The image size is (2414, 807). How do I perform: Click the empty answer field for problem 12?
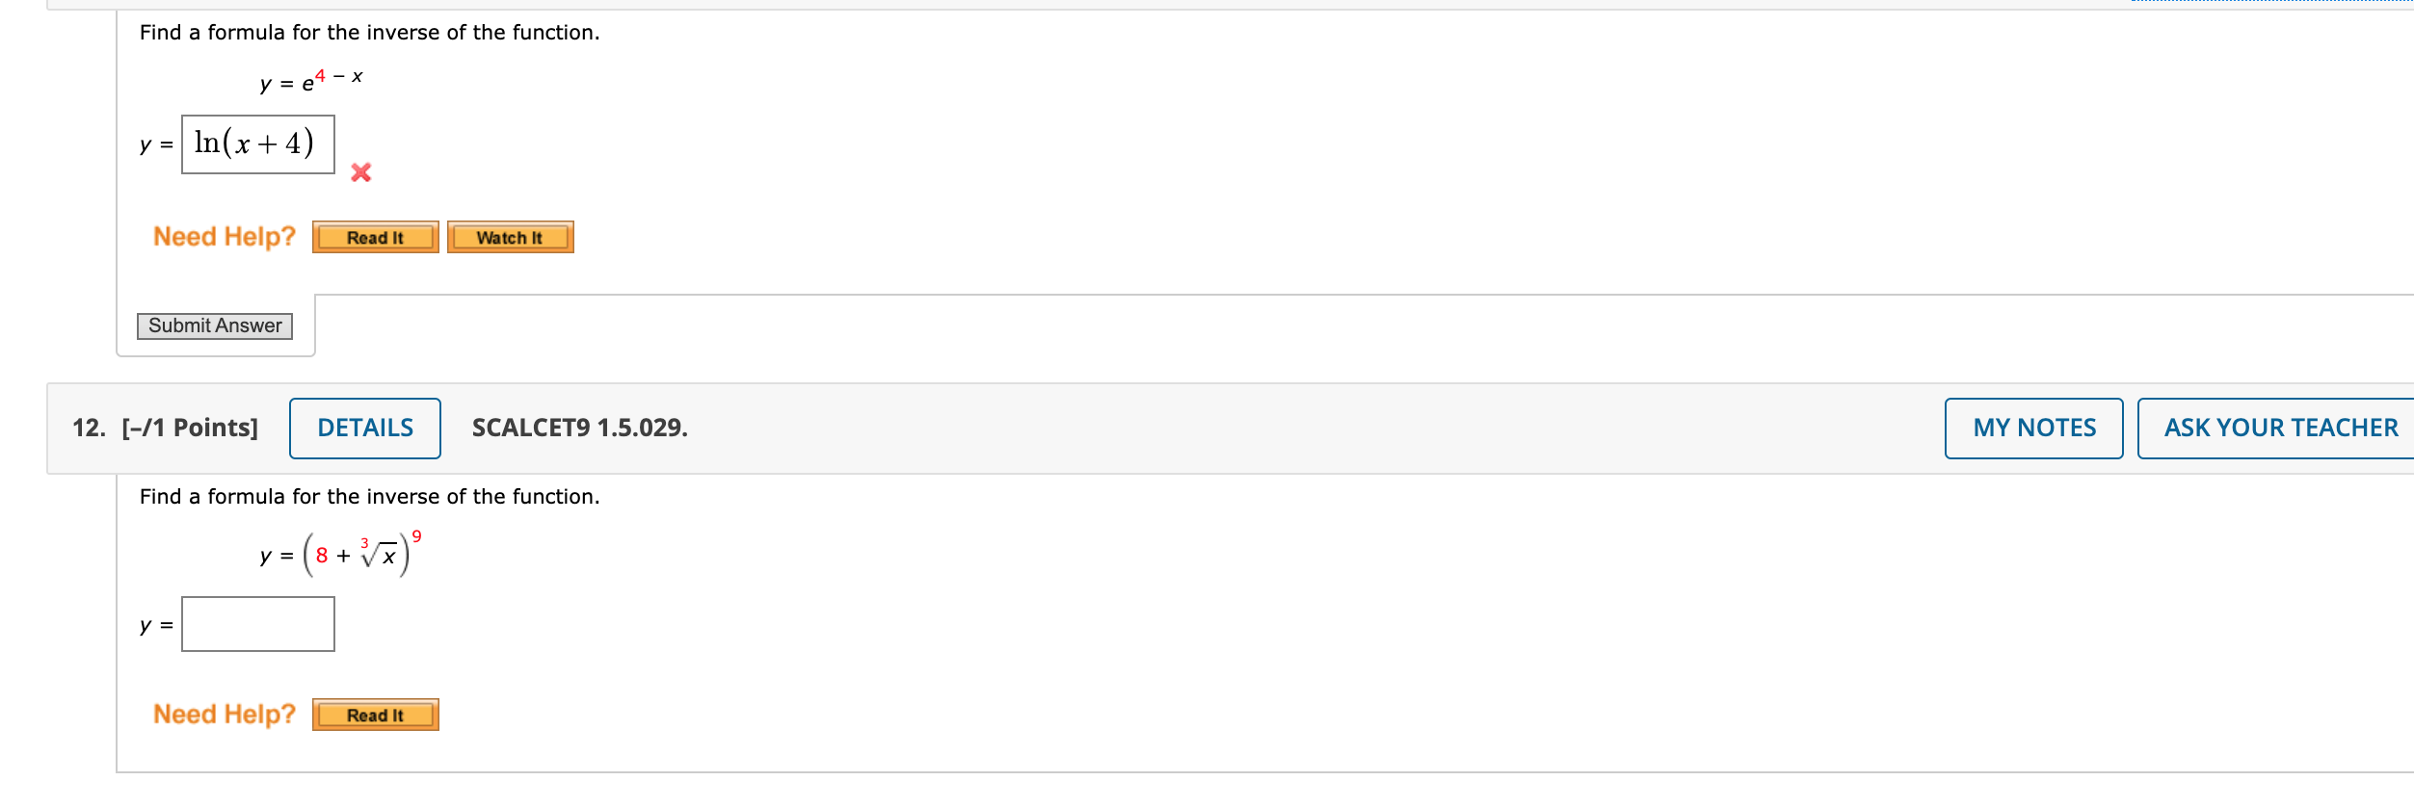[x=256, y=624]
